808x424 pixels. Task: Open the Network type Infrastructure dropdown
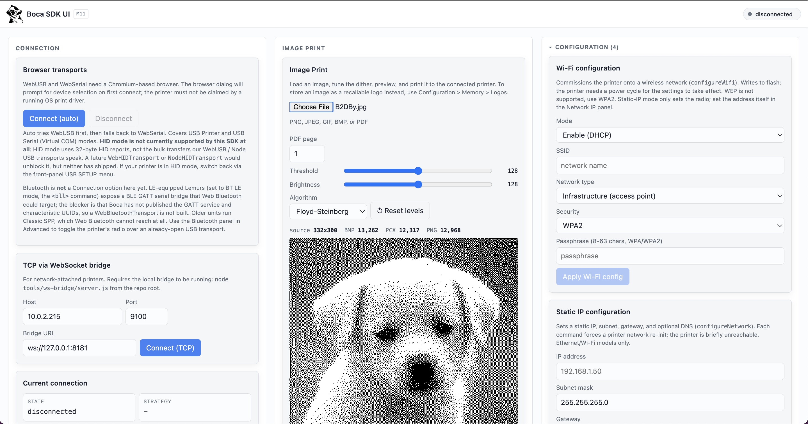(670, 196)
